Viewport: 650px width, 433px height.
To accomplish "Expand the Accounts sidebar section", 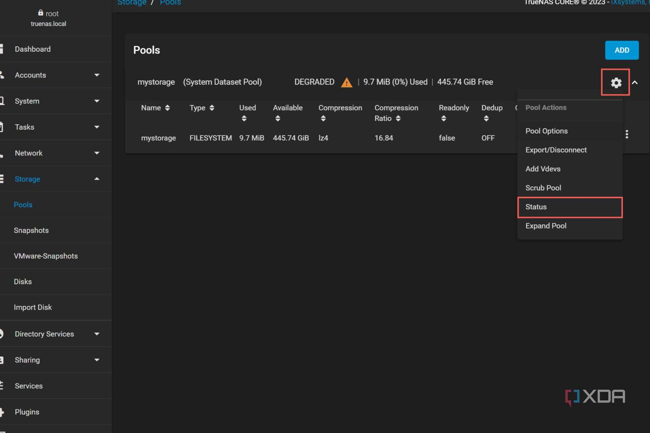I will pos(56,75).
